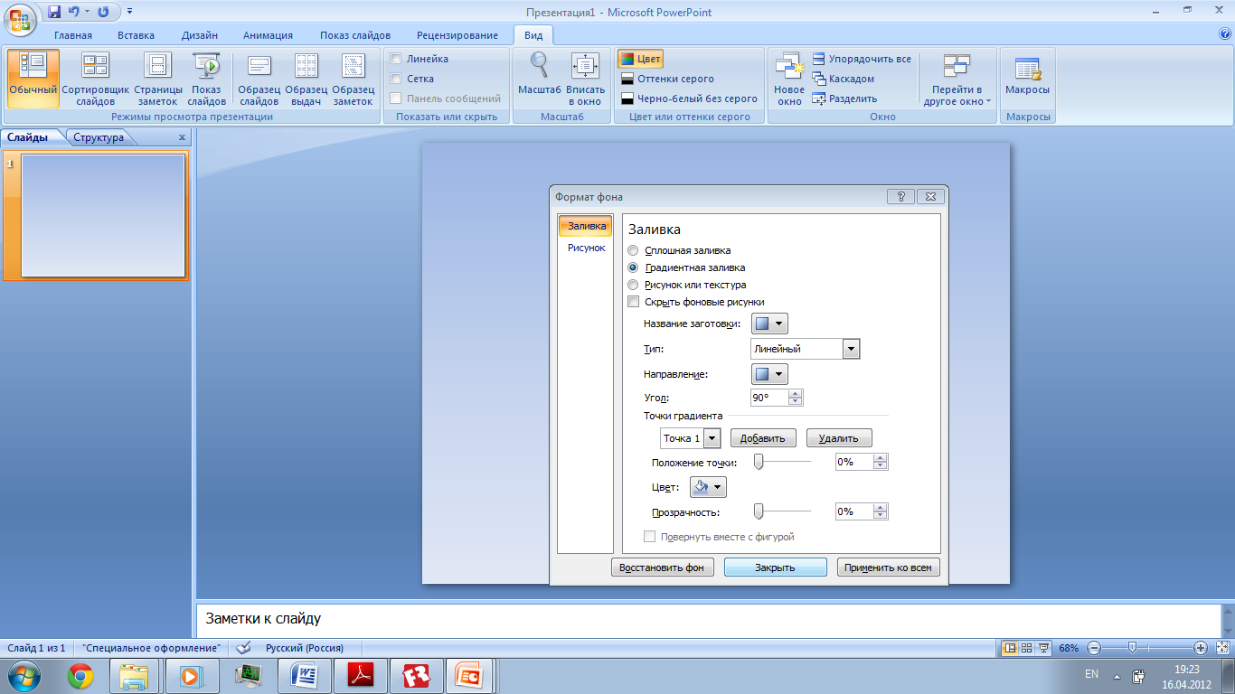This screenshot has width=1235, height=694.
Task: Open Образец слайдов master view
Action: tap(259, 78)
